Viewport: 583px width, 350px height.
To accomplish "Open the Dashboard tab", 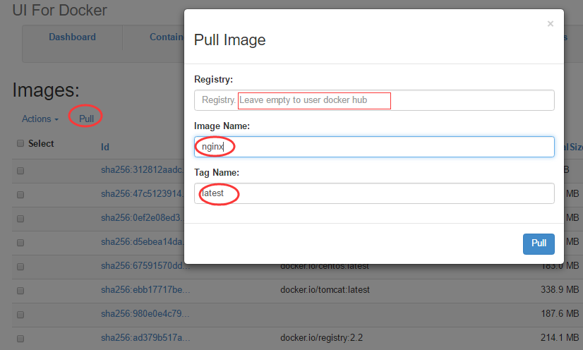I will (72, 37).
